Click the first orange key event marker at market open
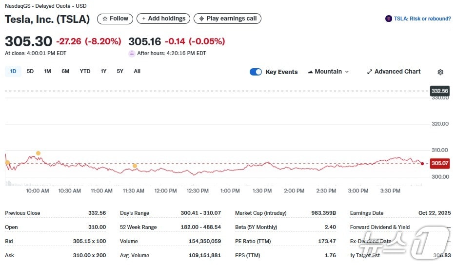The image size is (456, 266). [7, 163]
